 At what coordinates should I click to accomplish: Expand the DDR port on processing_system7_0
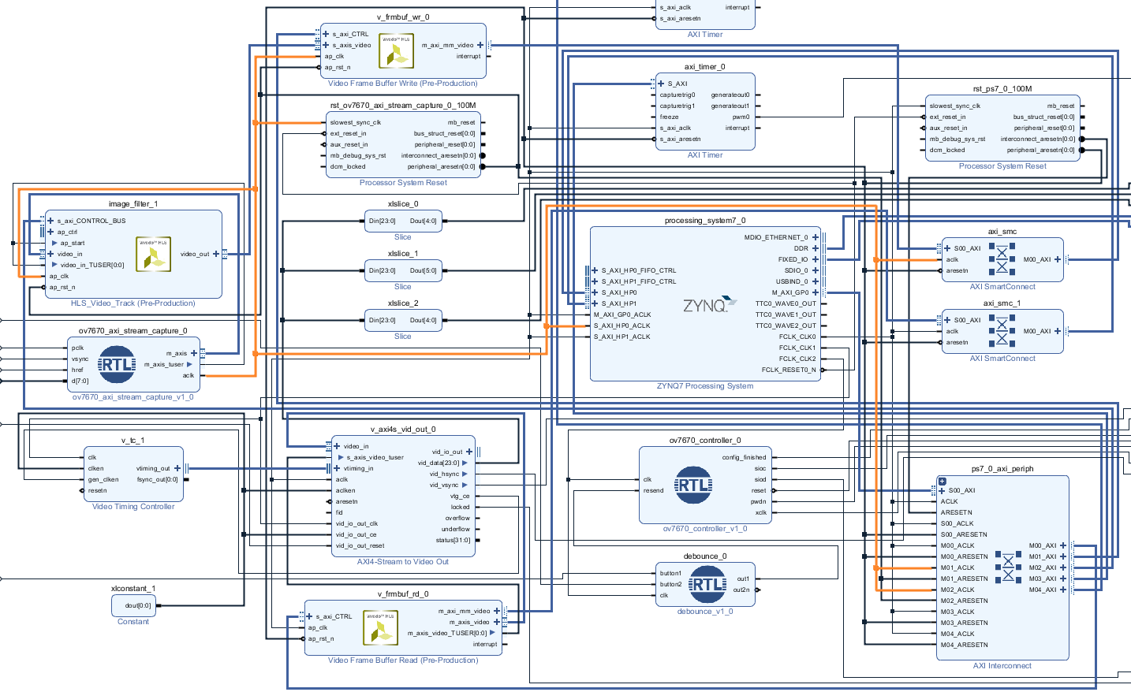pos(816,248)
